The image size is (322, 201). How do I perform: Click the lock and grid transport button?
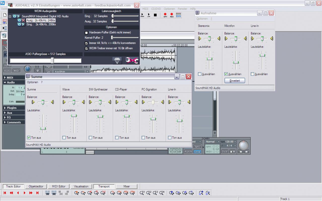(x=233, y=152)
